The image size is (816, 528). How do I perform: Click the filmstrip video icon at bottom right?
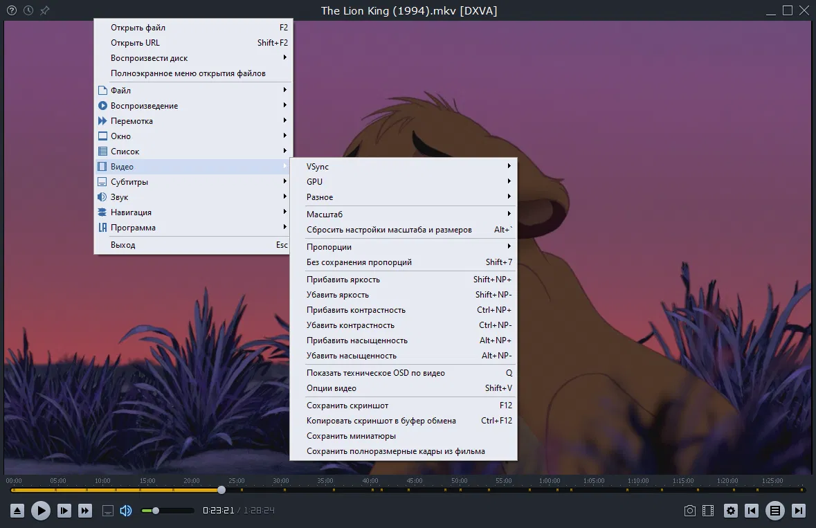click(x=708, y=511)
